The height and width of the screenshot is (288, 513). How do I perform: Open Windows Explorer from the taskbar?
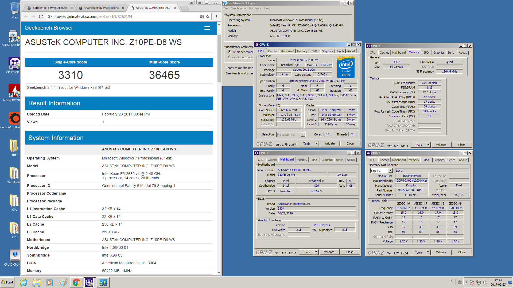tap(37, 282)
